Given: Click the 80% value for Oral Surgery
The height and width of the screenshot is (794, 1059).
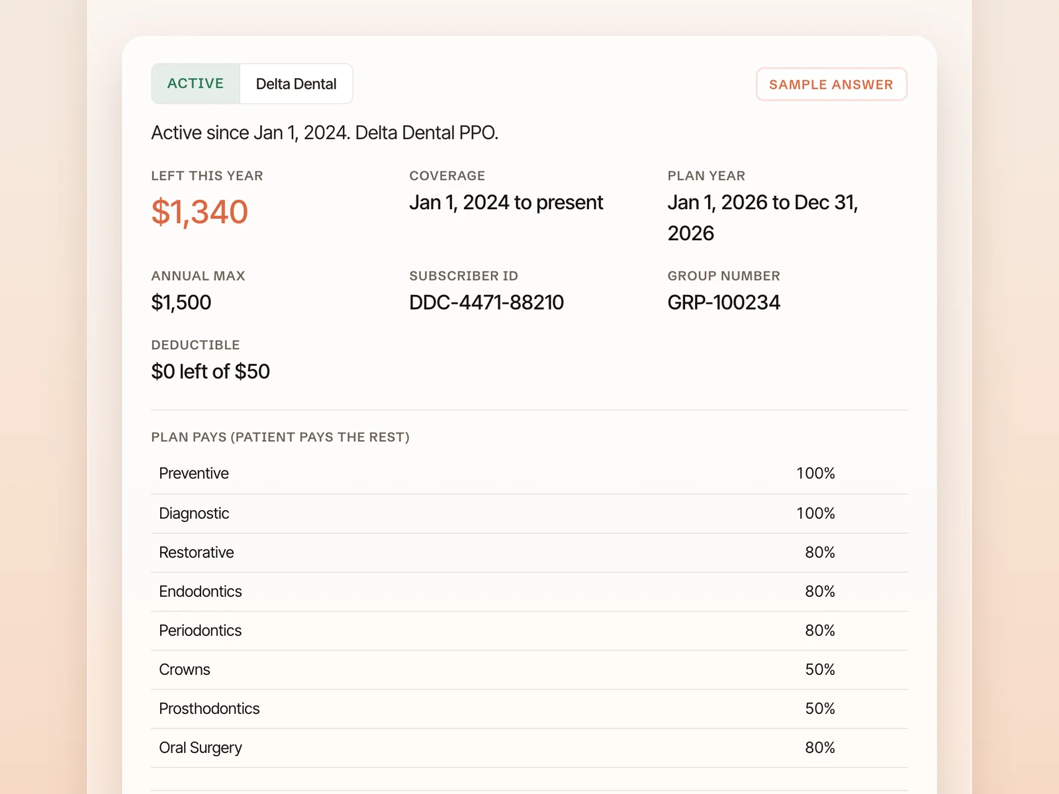Looking at the screenshot, I should [x=820, y=748].
